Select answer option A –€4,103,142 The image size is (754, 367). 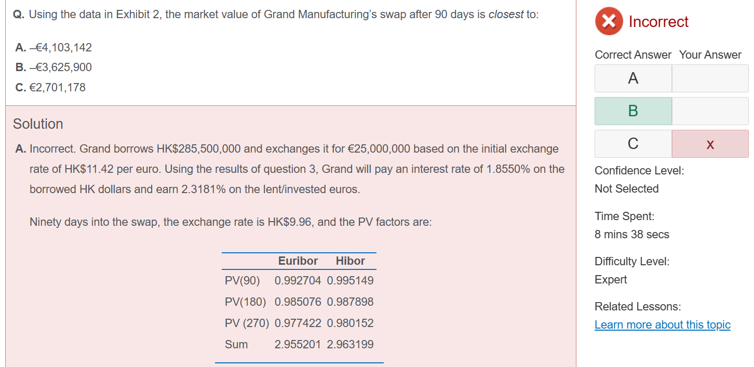tap(53, 48)
